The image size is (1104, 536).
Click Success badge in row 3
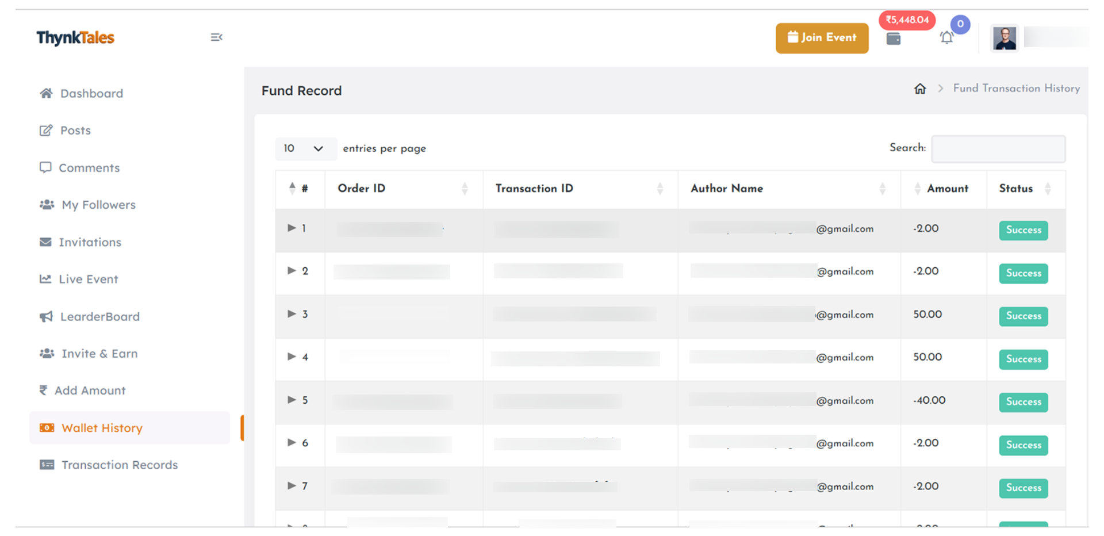(1023, 316)
